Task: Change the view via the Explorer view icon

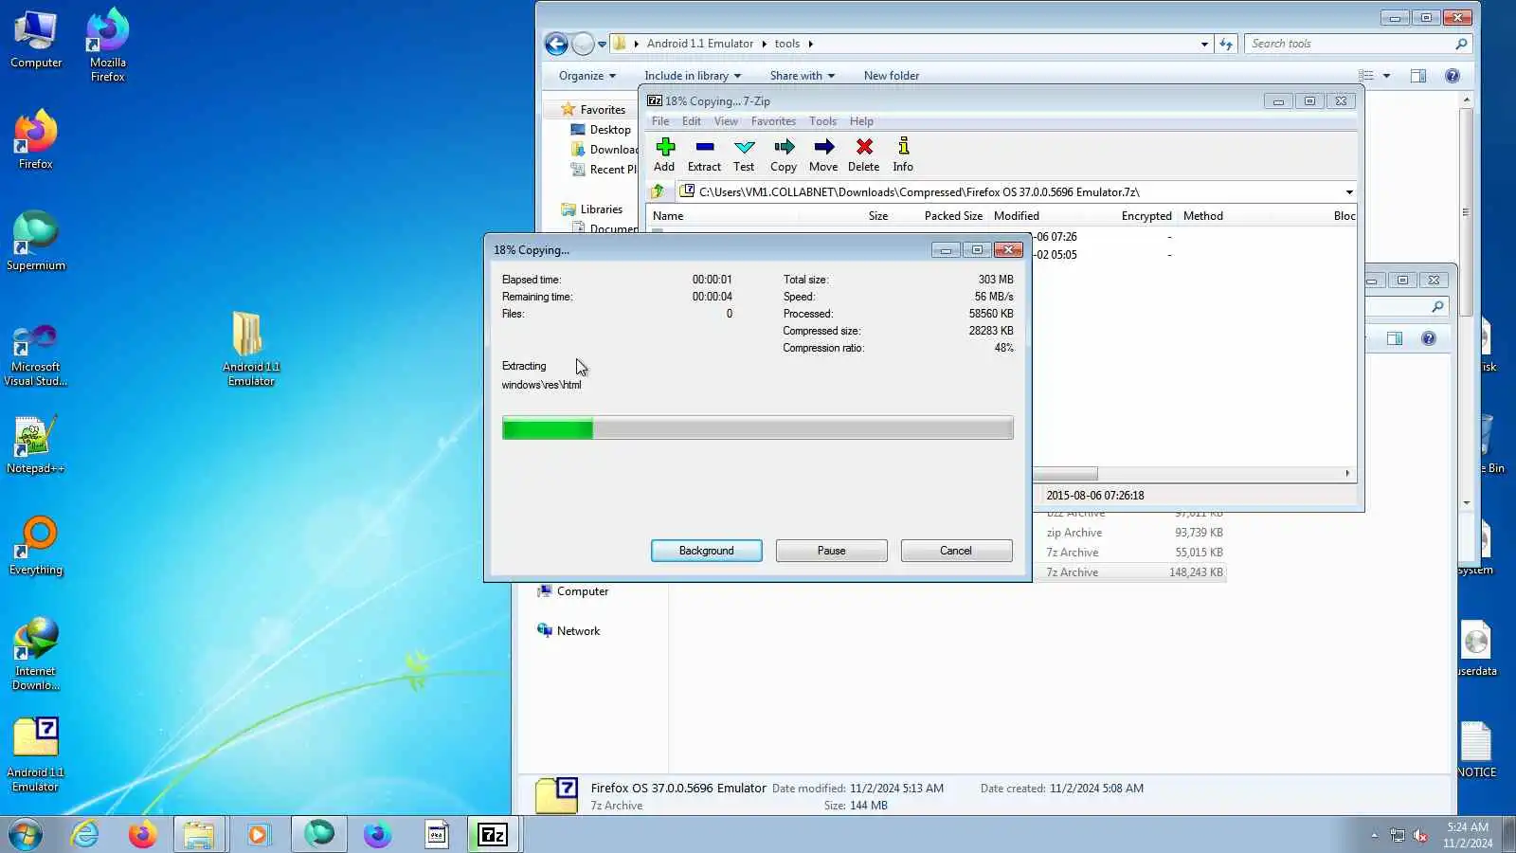Action: 1365,76
